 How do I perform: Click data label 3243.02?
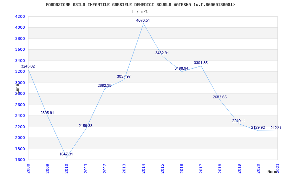[28, 66]
